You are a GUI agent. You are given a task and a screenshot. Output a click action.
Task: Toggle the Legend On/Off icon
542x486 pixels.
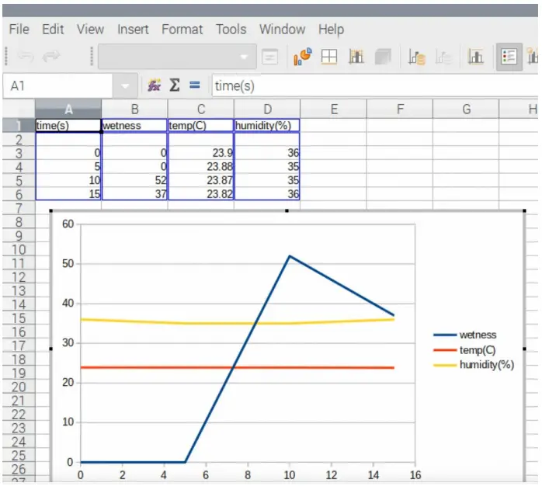509,57
